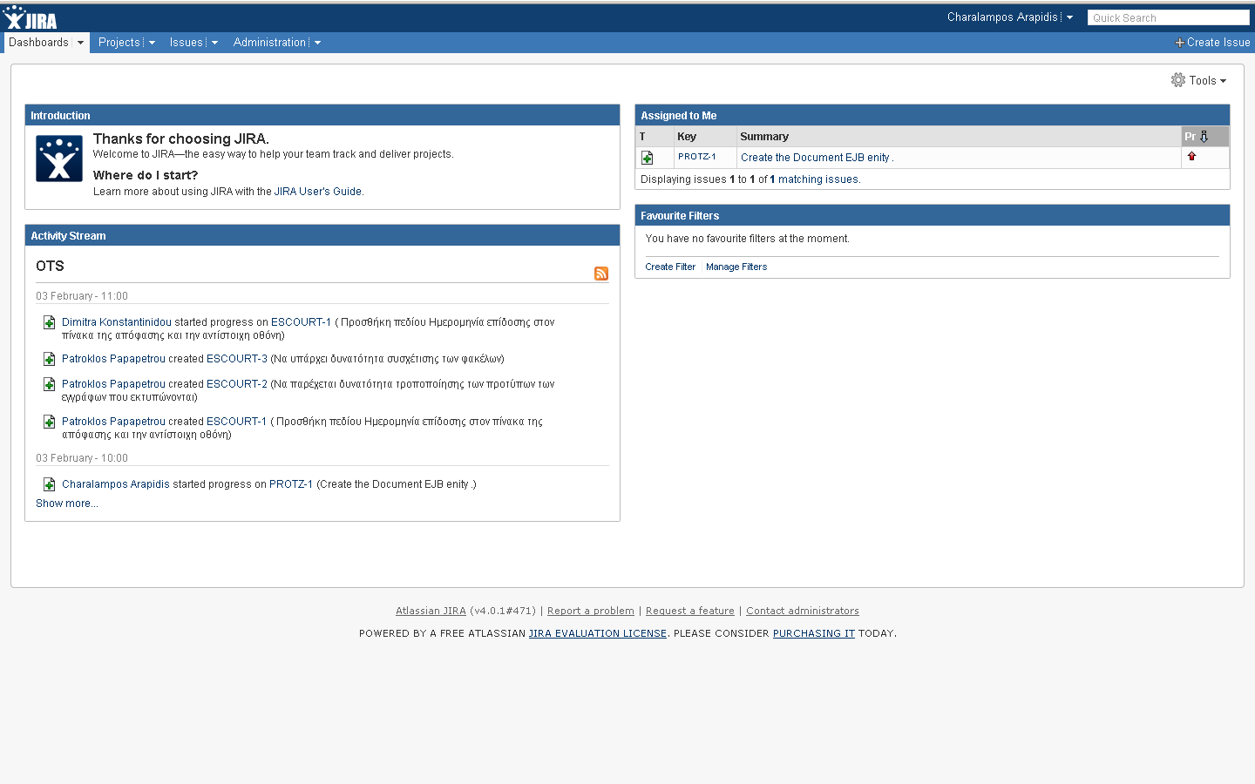1255x784 pixels.
Task: Open the ESCOURT-3 issue link
Action: 237,359
